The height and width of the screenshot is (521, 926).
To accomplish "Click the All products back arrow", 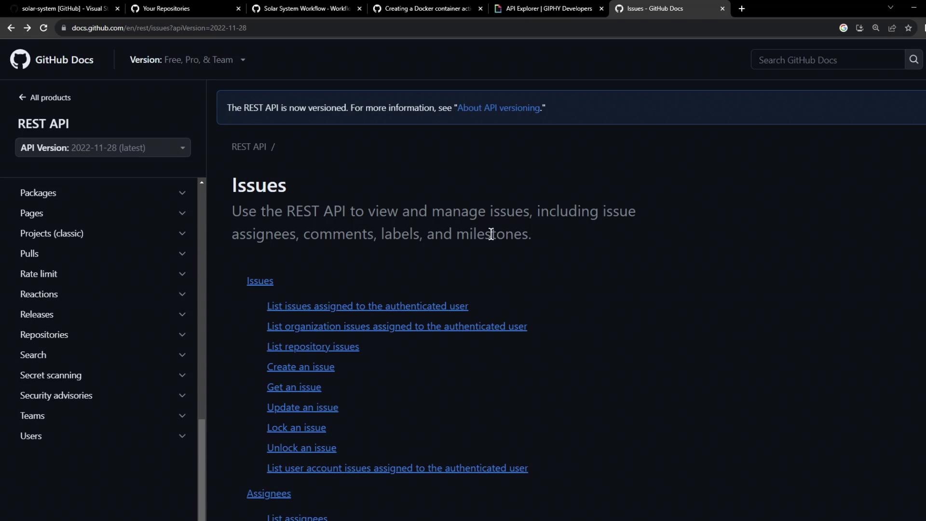I will click(x=22, y=97).
